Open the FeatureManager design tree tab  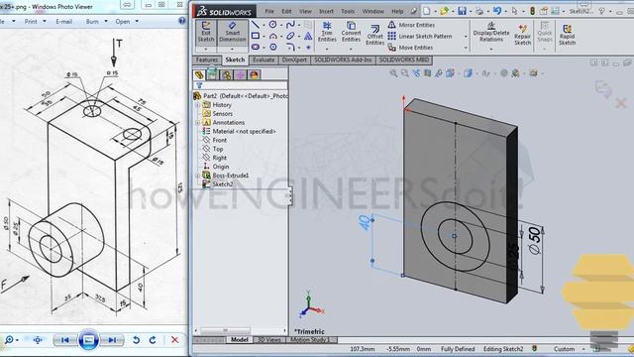pos(198,75)
